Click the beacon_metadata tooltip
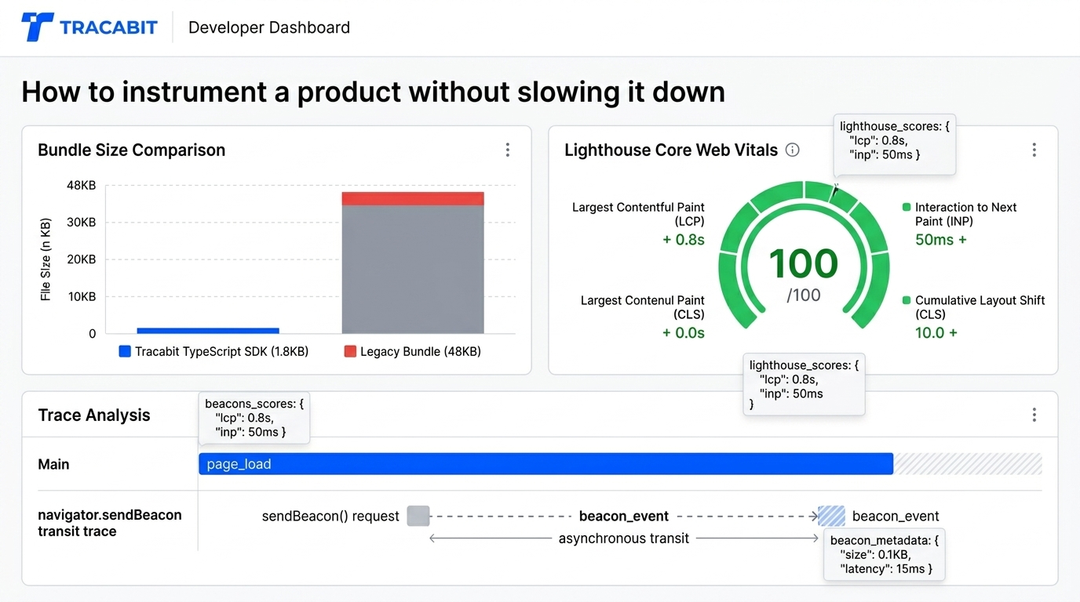Image resolution: width=1080 pixels, height=602 pixels. pos(885,554)
